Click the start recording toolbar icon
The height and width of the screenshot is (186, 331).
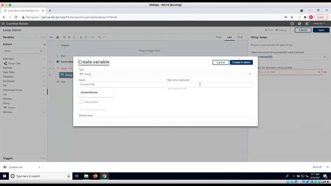pos(51,37)
